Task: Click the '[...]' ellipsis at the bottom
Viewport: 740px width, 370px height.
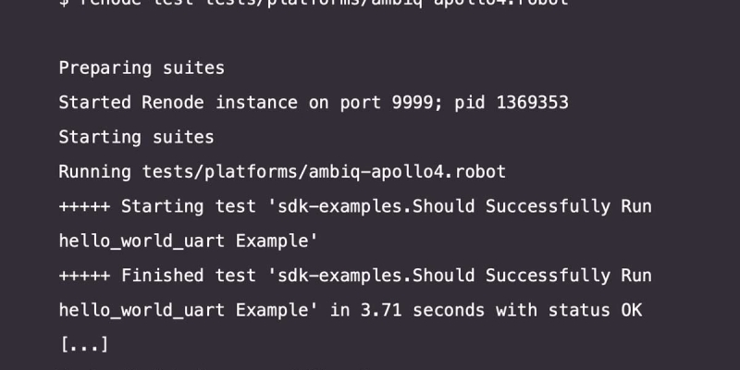Action: [84, 345]
